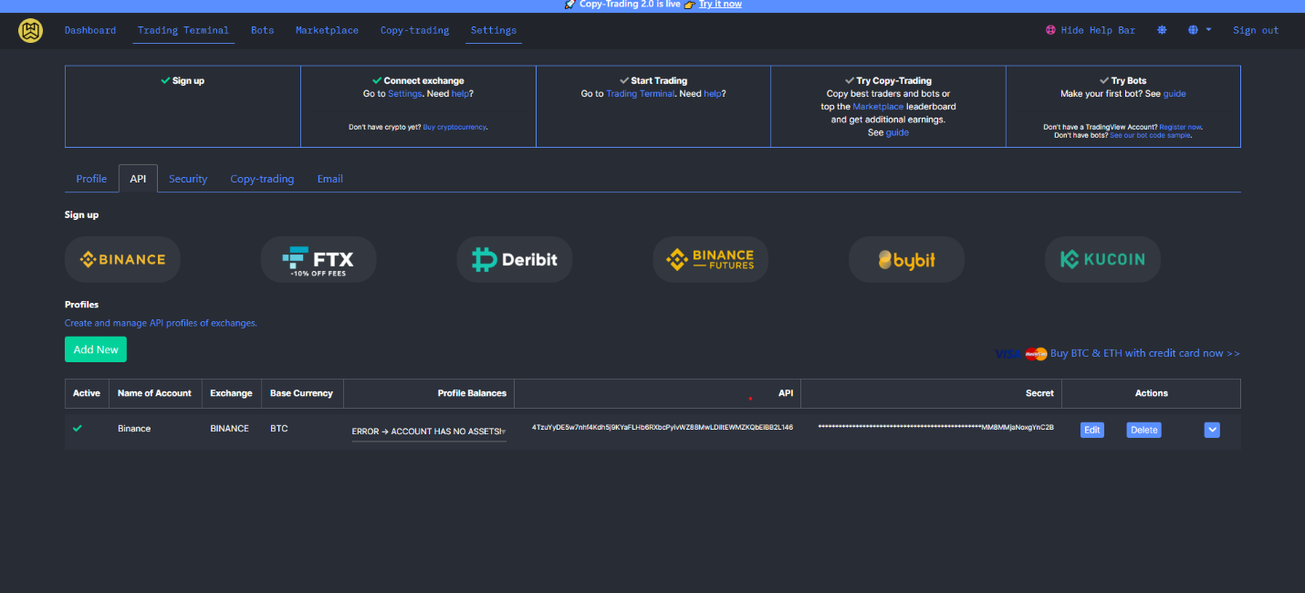
Task: Click the Deribit exchange sign-up logo
Action: pos(515,259)
